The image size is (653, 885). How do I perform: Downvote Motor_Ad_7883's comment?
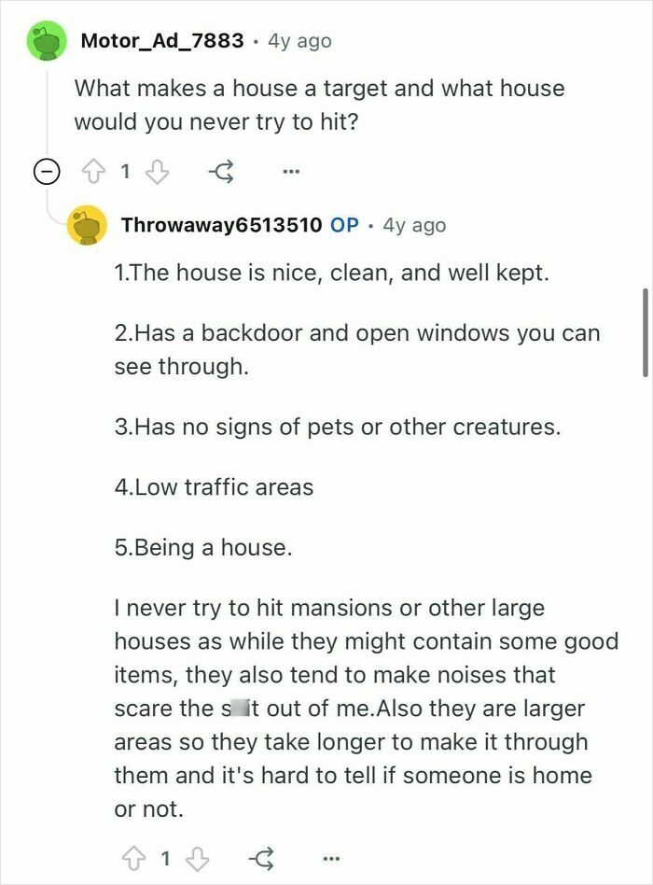click(158, 171)
